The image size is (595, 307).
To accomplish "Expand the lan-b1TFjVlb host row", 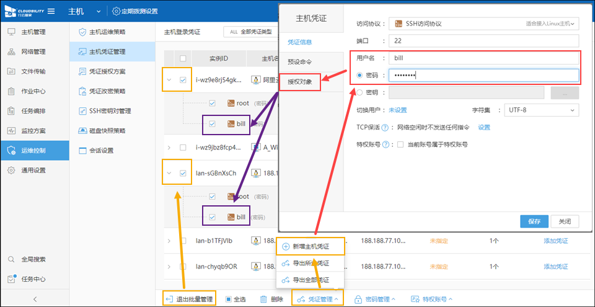I will [169, 240].
